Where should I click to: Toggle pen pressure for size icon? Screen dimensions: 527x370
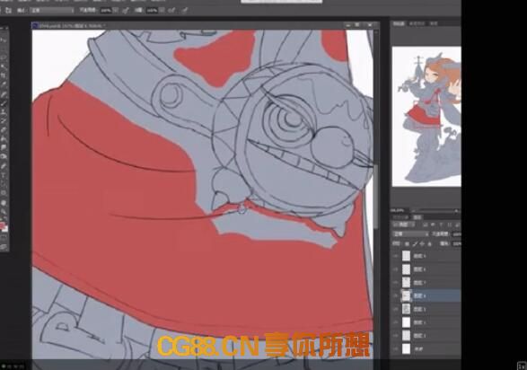(x=184, y=11)
